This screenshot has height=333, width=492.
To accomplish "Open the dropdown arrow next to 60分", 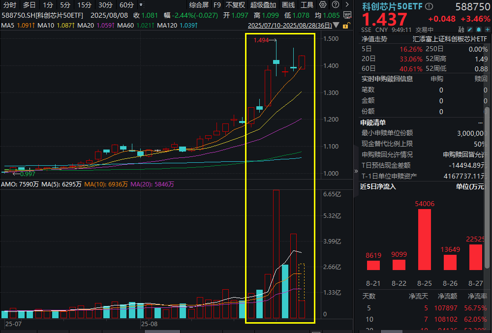I will [x=141, y=5].
